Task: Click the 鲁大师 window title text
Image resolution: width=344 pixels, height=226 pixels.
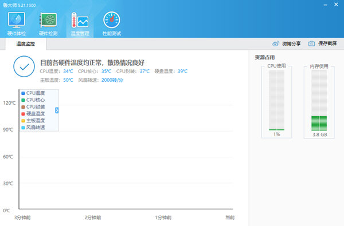Action: click(x=19, y=5)
